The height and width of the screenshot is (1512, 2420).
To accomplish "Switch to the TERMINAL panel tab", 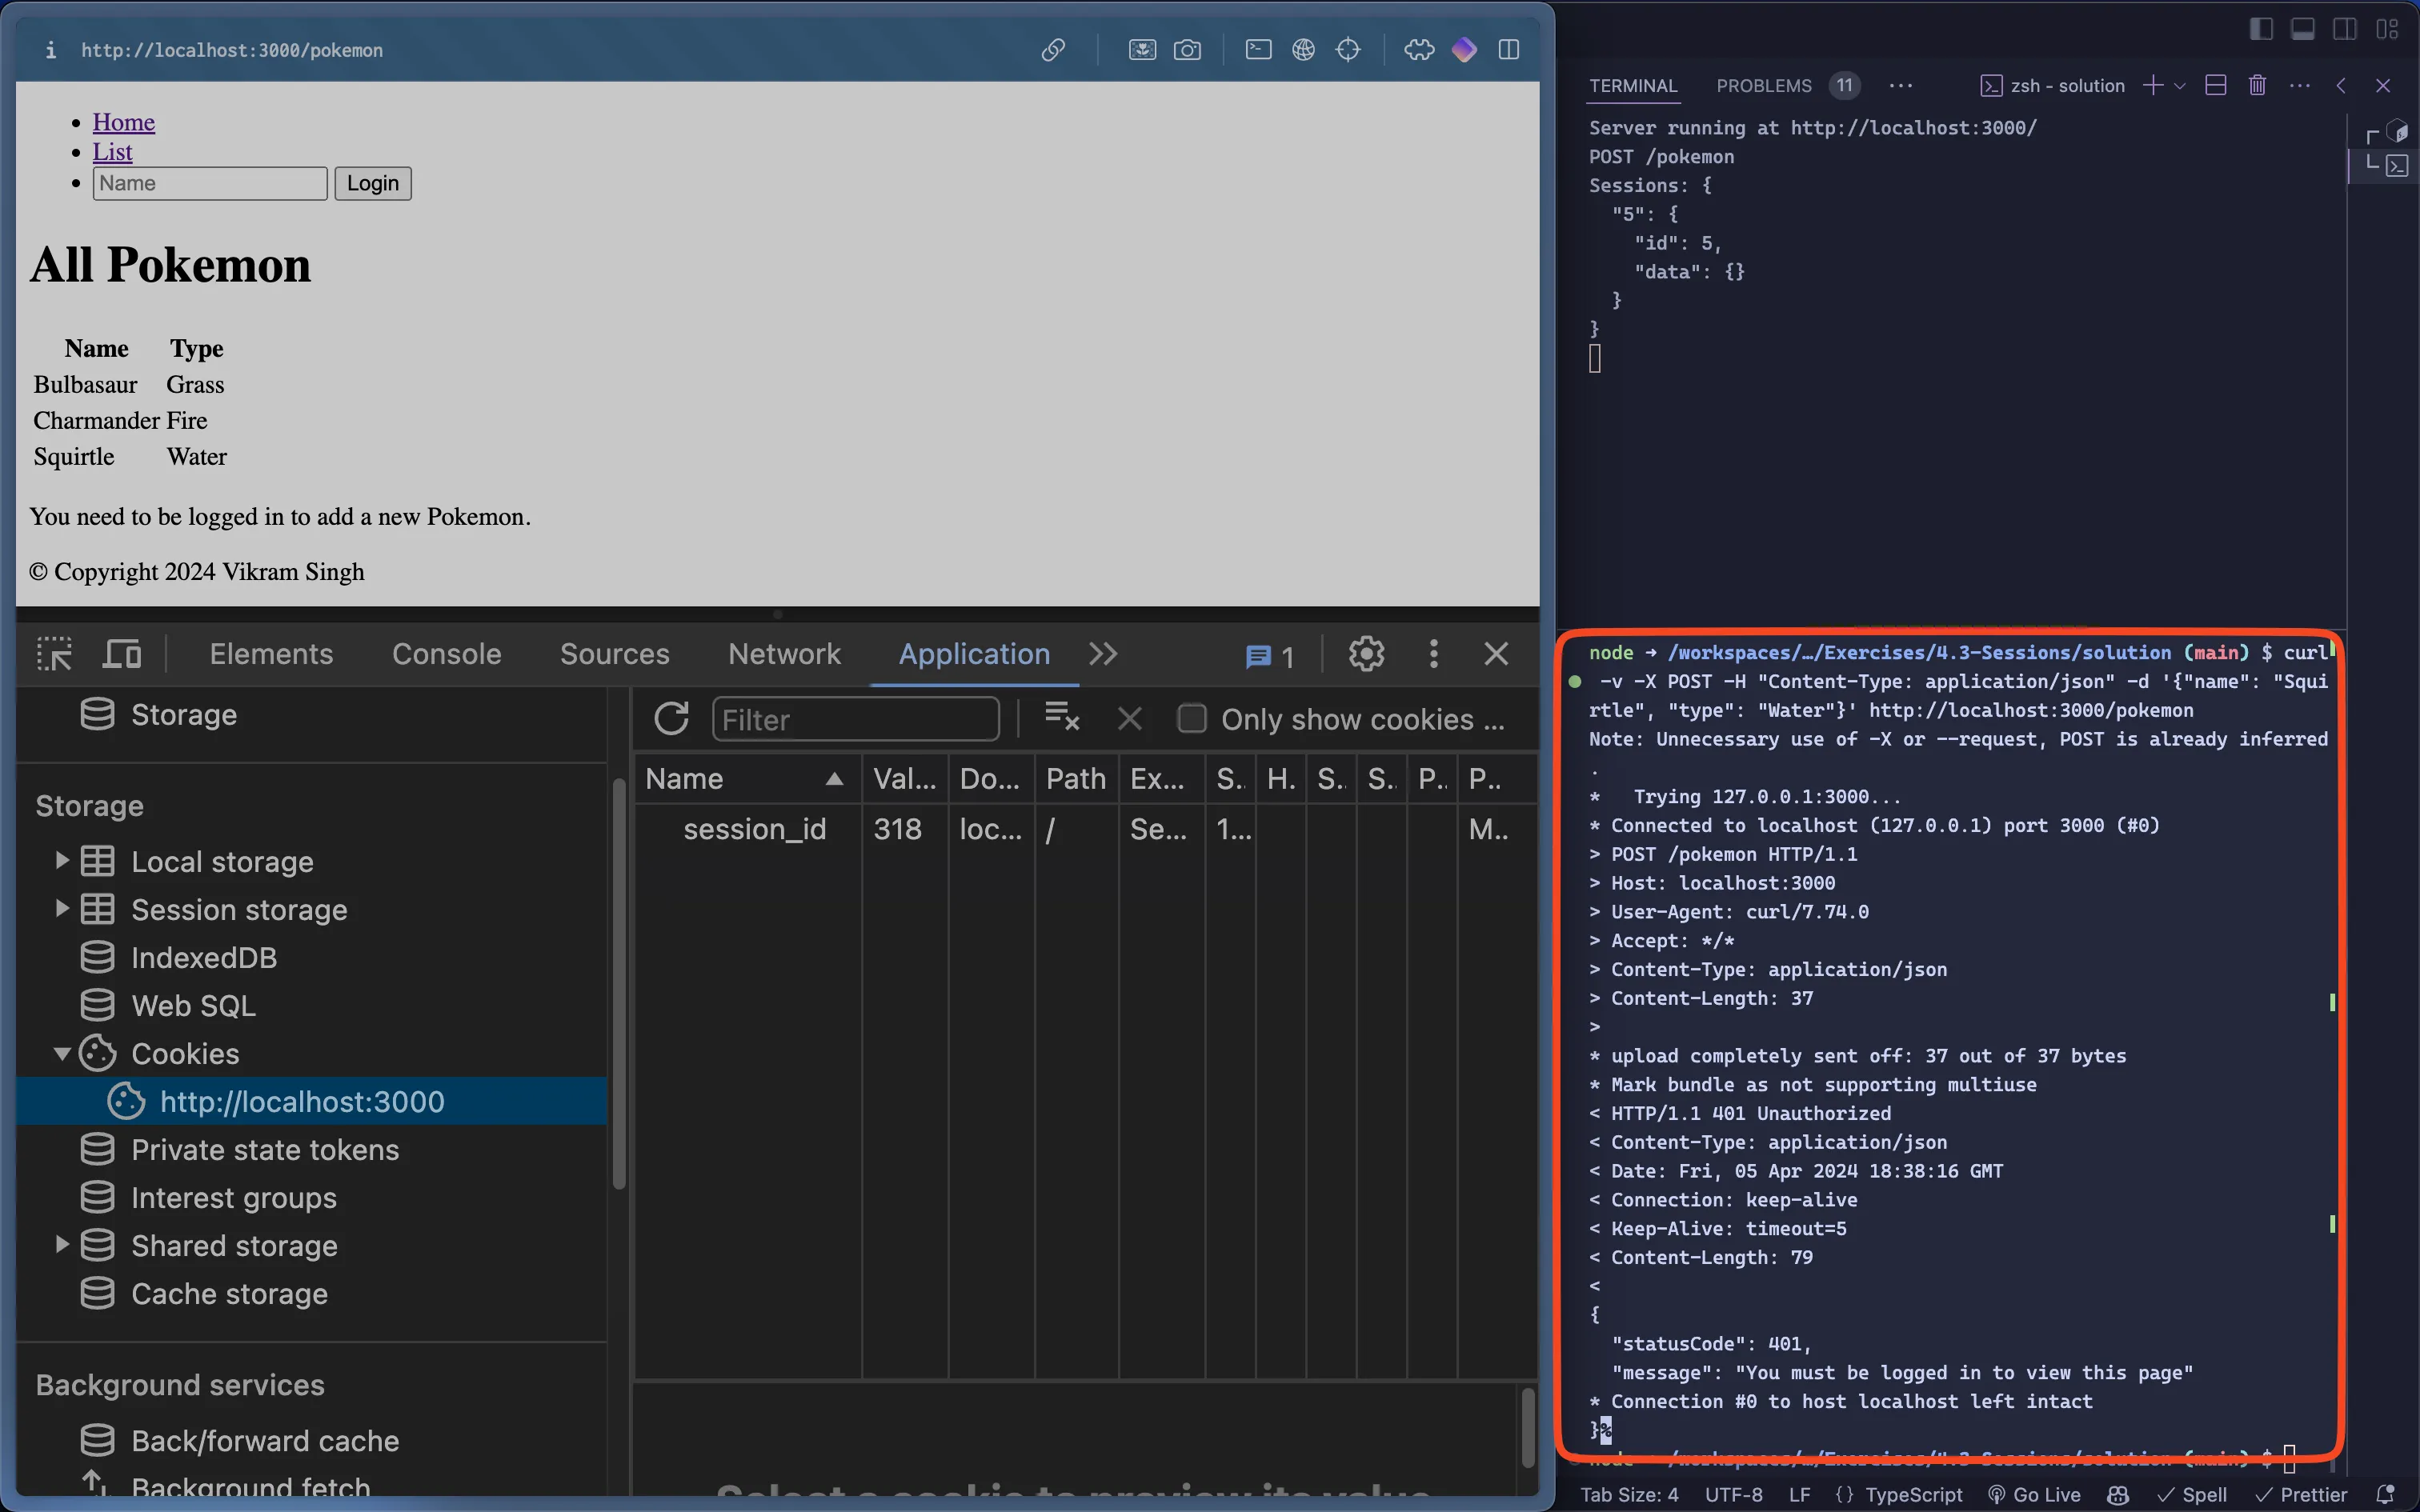I will tap(1633, 86).
